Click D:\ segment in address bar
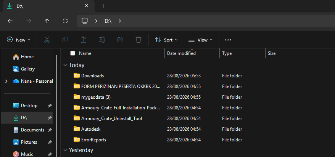 point(108,21)
